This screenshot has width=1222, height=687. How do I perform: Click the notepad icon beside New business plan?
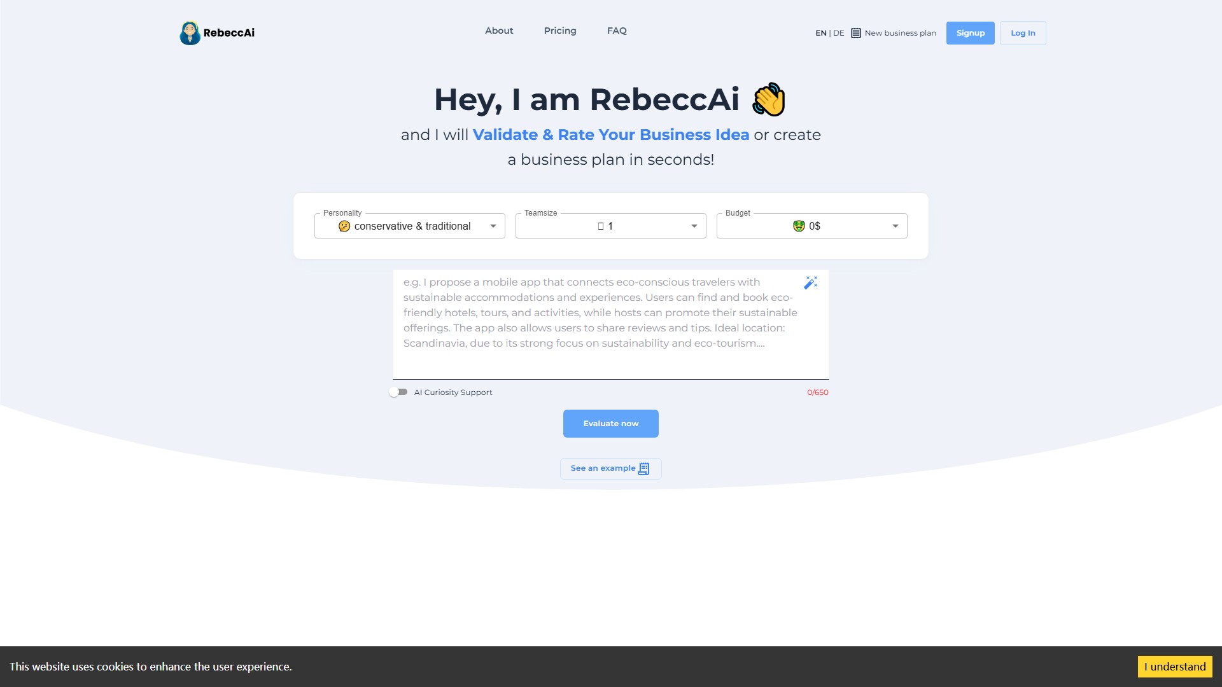coord(856,32)
